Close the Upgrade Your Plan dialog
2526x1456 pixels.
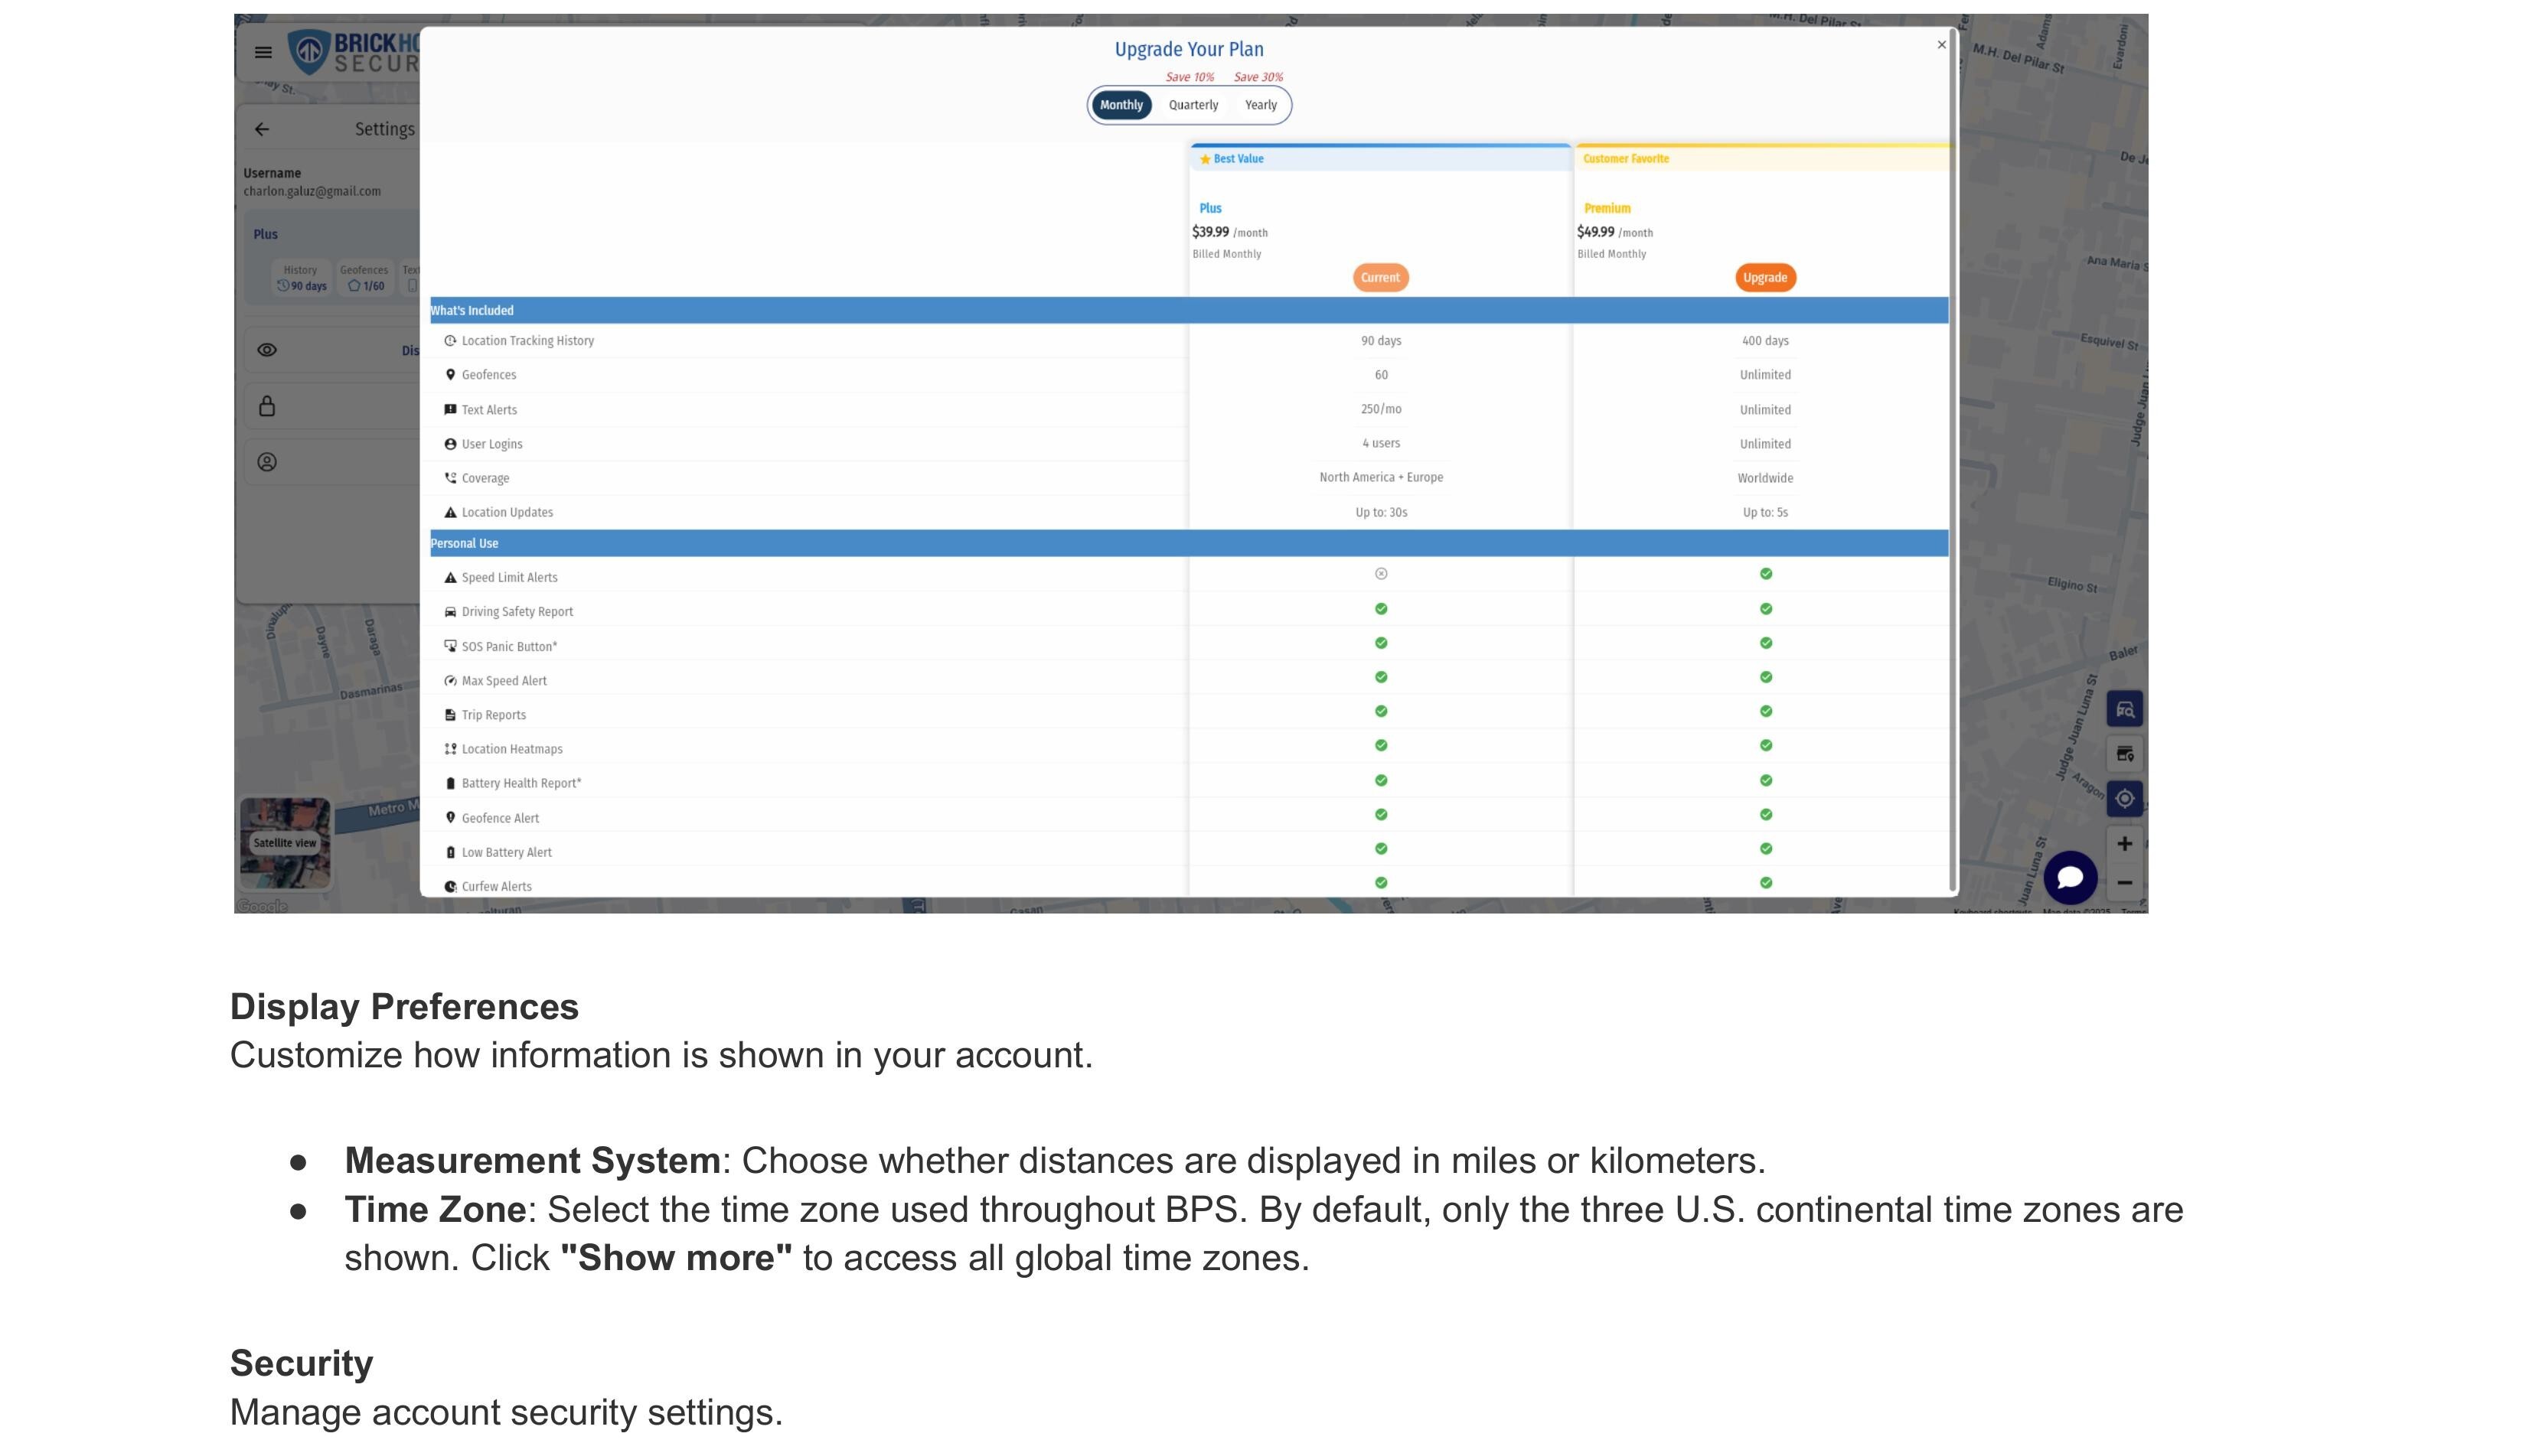click(x=1940, y=45)
